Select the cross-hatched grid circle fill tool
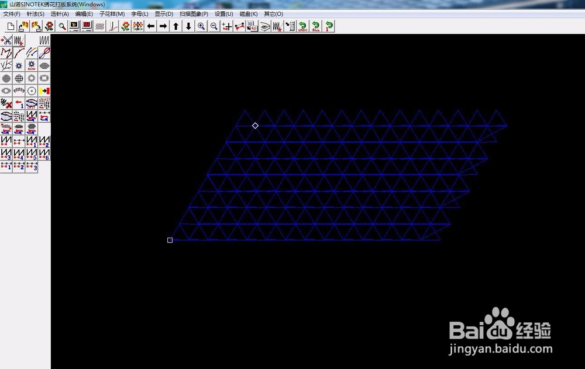585x369 pixels. [x=19, y=78]
